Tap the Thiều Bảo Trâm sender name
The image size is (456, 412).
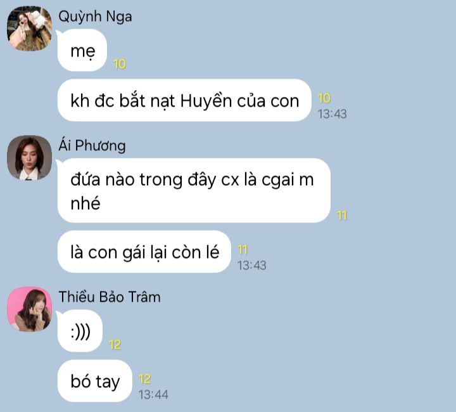[x=110, y=297]
